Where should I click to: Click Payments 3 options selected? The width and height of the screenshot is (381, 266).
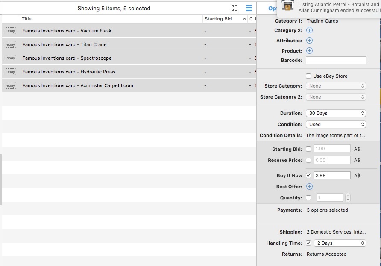point(327,210)
